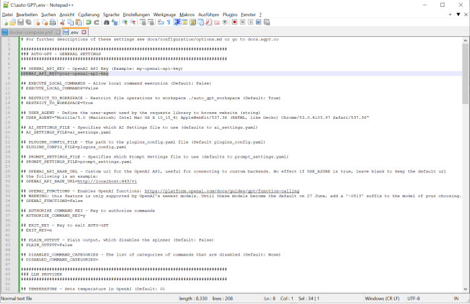This screenshot has height=304, width=470.
Task: Click the plus button beside the menu bar
Action: [x=450, y=14]
